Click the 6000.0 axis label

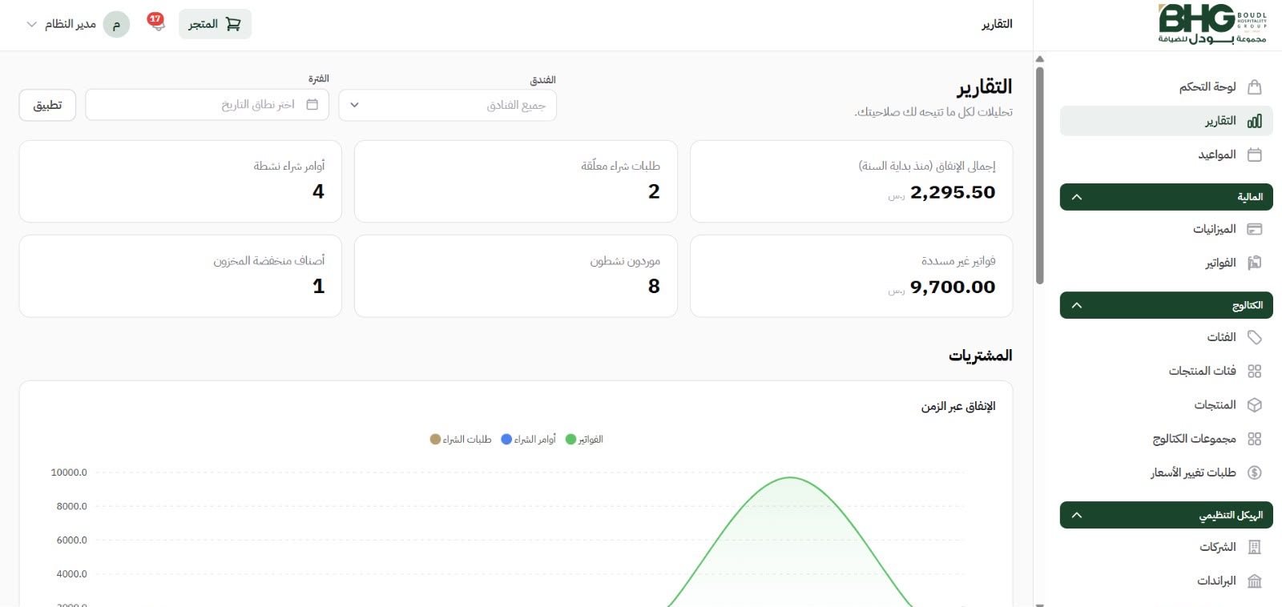coord(71,540)
